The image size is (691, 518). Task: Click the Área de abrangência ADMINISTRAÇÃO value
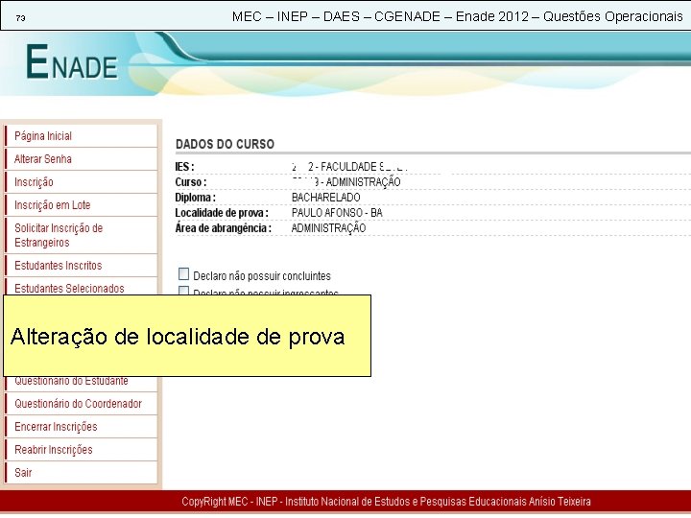pyautogui.click(x=328, y=228)
